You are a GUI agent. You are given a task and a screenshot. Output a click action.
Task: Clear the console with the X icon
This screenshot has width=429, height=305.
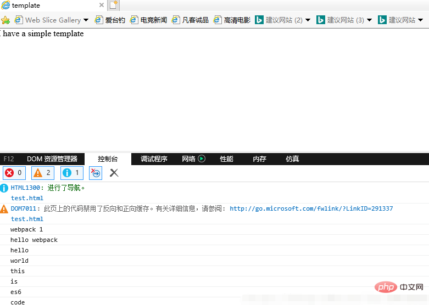tap(114, 173)
